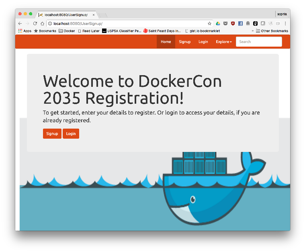Select the Home item in the navbar

[166, 42]
